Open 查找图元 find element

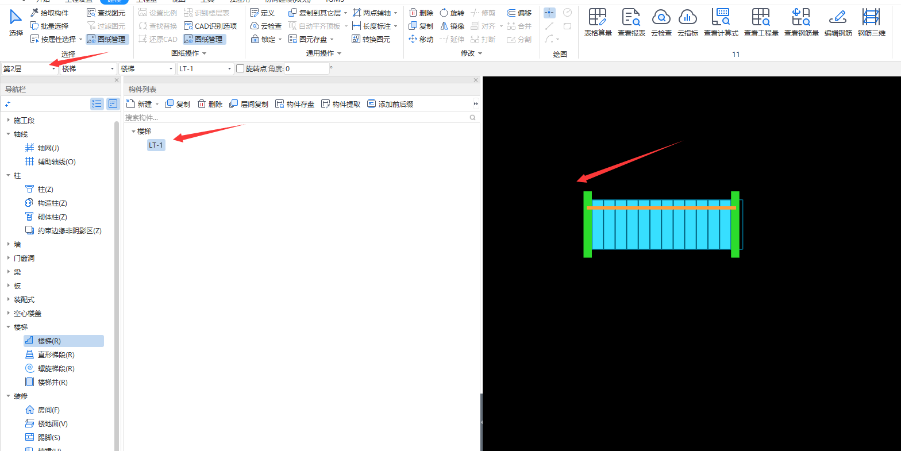pyautogui.click(x=106, y=13)
